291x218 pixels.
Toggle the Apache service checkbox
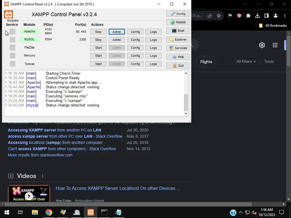click(x=13, y=32)
